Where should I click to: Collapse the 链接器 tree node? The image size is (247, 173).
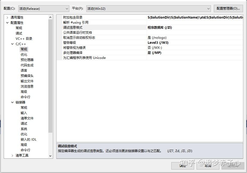pyautogui.click(x=12, y=102)
